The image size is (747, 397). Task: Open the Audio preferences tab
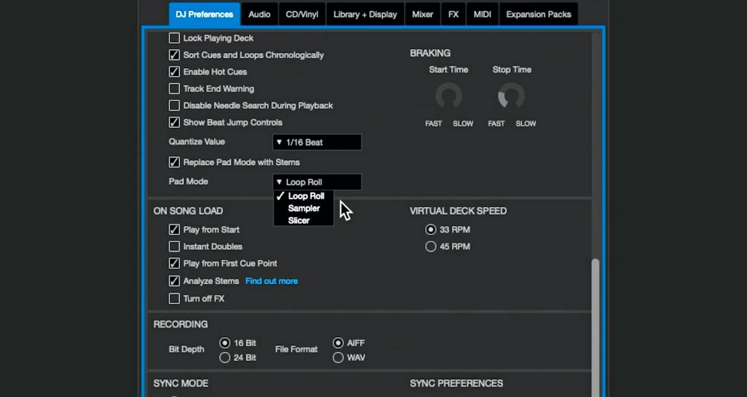[259, 14]
